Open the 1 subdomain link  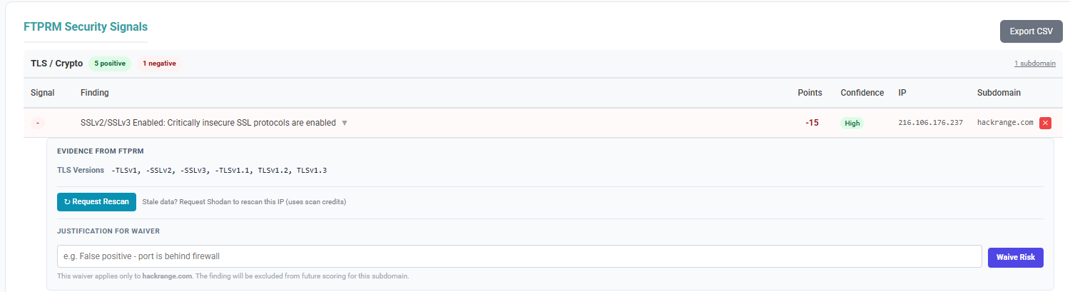click(x=1034, y=64)
